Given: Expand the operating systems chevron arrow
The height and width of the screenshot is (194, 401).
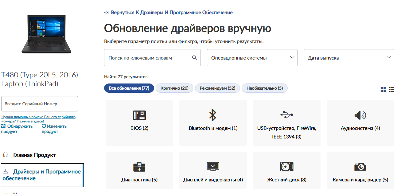Looking at the screenshot, I should (x=292, y=57).
